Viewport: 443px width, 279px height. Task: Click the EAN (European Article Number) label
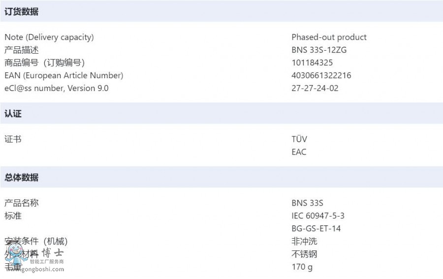pyautogui.click(x=64, y=75)
